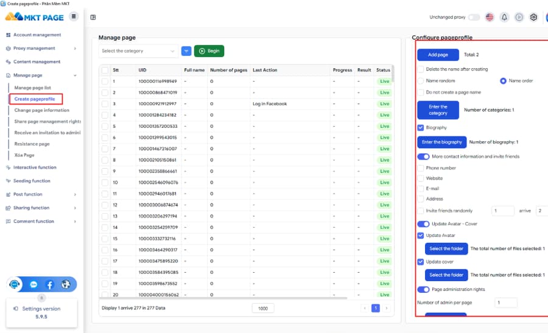Expand Sharing function chevron
The height and width of the screenshot is (333, 548).
click(75, 208)
